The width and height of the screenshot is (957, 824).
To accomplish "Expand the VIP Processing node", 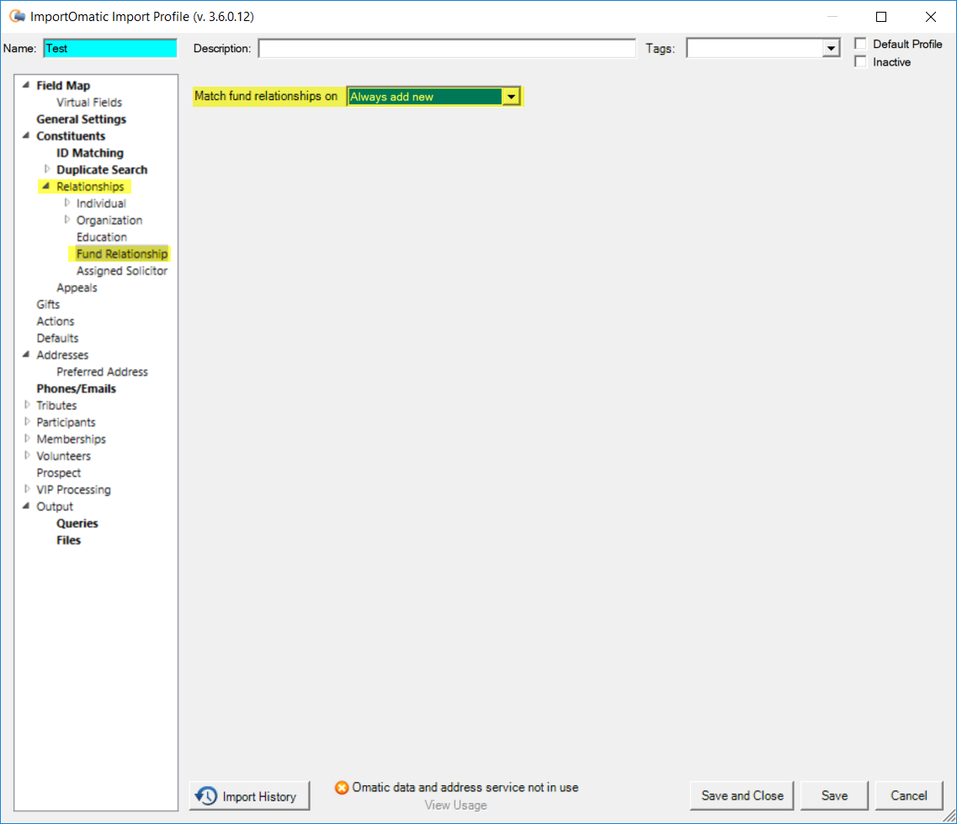I will click(27, 489).
